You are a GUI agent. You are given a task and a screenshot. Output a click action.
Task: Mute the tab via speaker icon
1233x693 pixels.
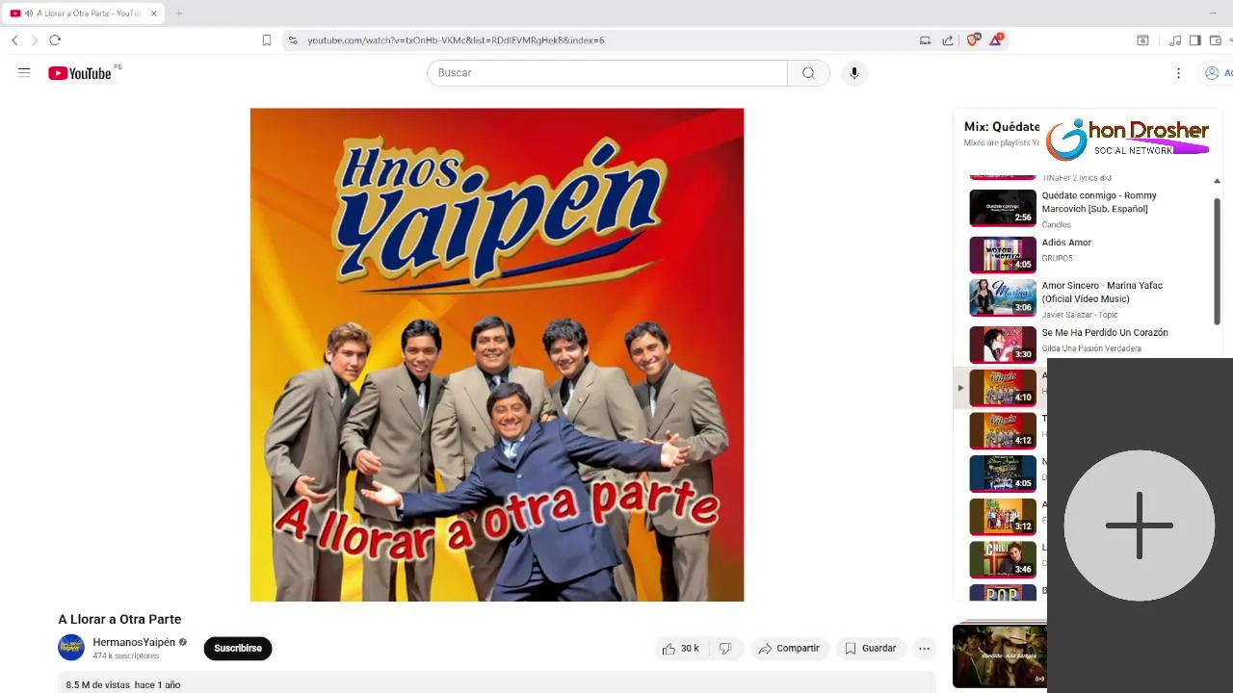coord(28,13)
